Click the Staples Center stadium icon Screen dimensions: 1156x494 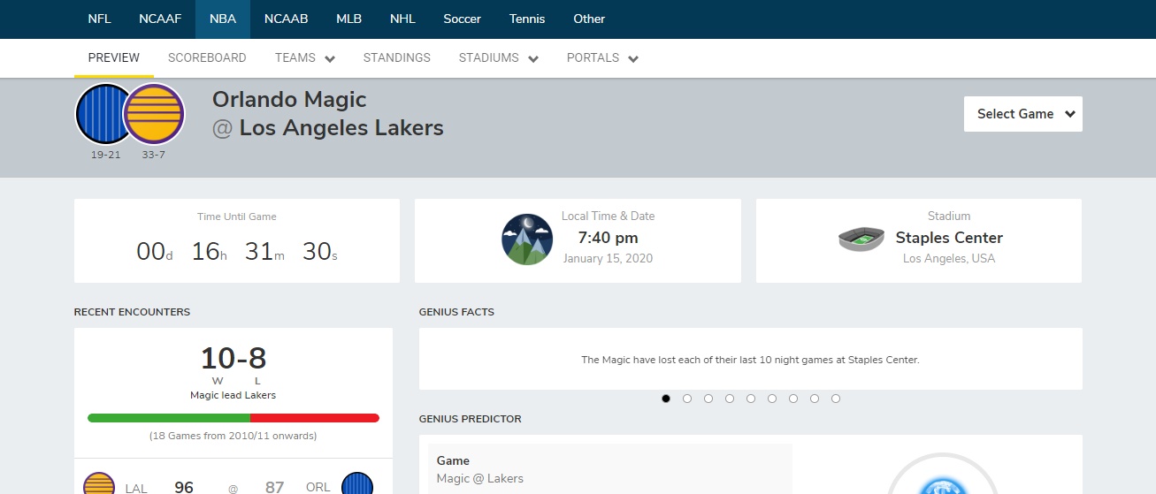point(861,239)
